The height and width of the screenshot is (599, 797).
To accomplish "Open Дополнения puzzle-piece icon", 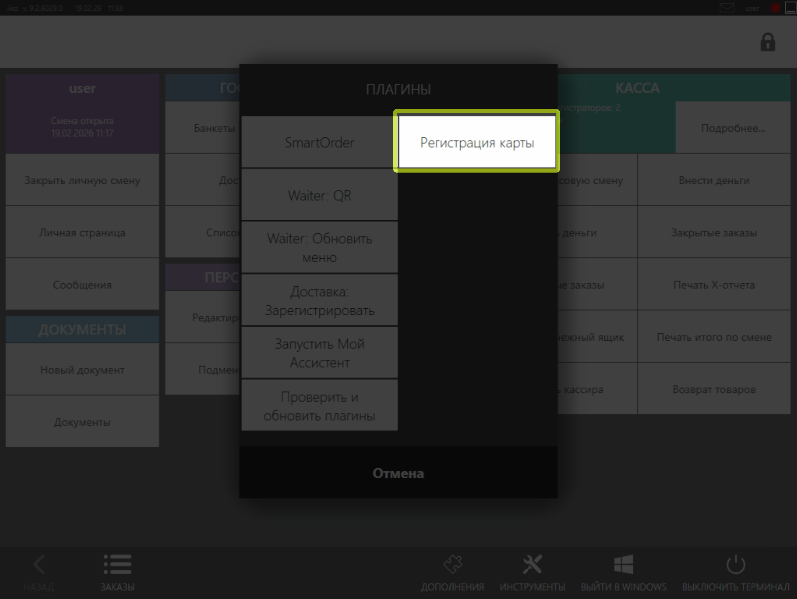I will [x=453, y=564].
